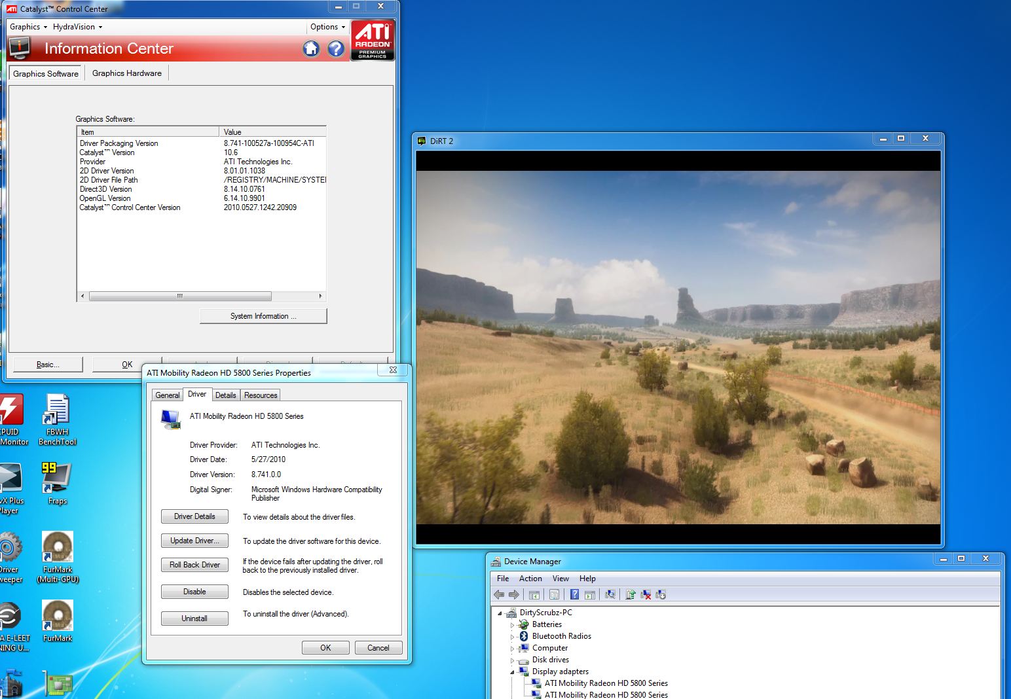Go forward in Device Manager toolbar
The width and height of the screenshot is (1011, 699).
pos(514,594)
